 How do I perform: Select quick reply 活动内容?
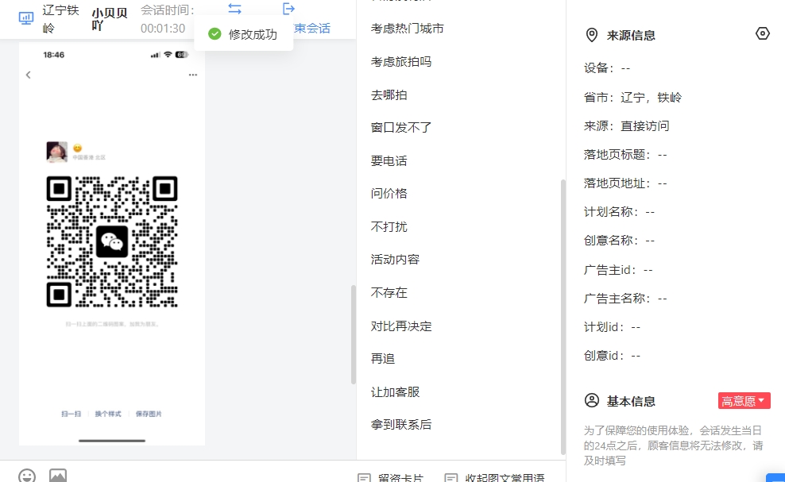(x=395, y=260)
